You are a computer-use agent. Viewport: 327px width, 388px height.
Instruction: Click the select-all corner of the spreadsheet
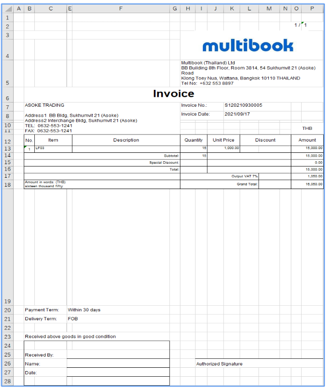point(8,9)
